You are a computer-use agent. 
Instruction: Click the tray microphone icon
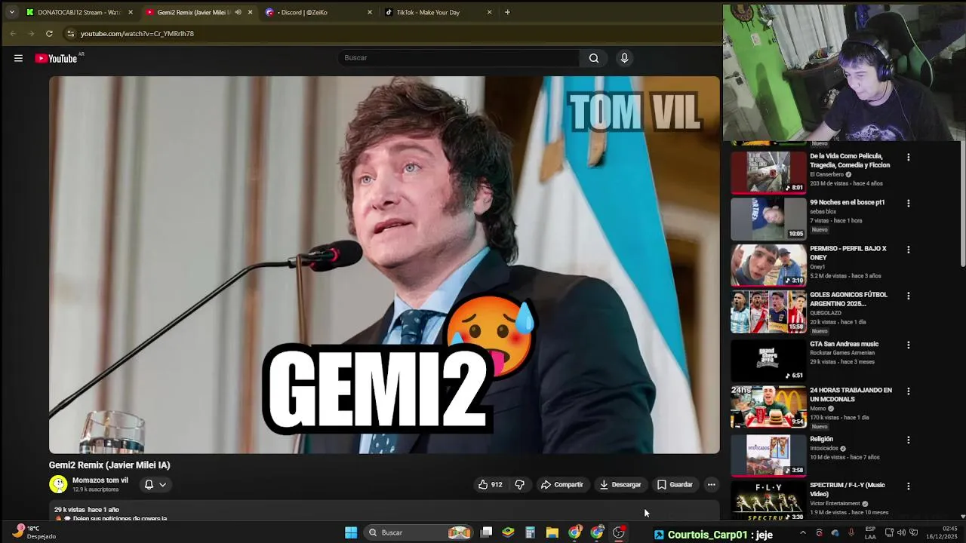pyautogui.click(x=851, y=532)
